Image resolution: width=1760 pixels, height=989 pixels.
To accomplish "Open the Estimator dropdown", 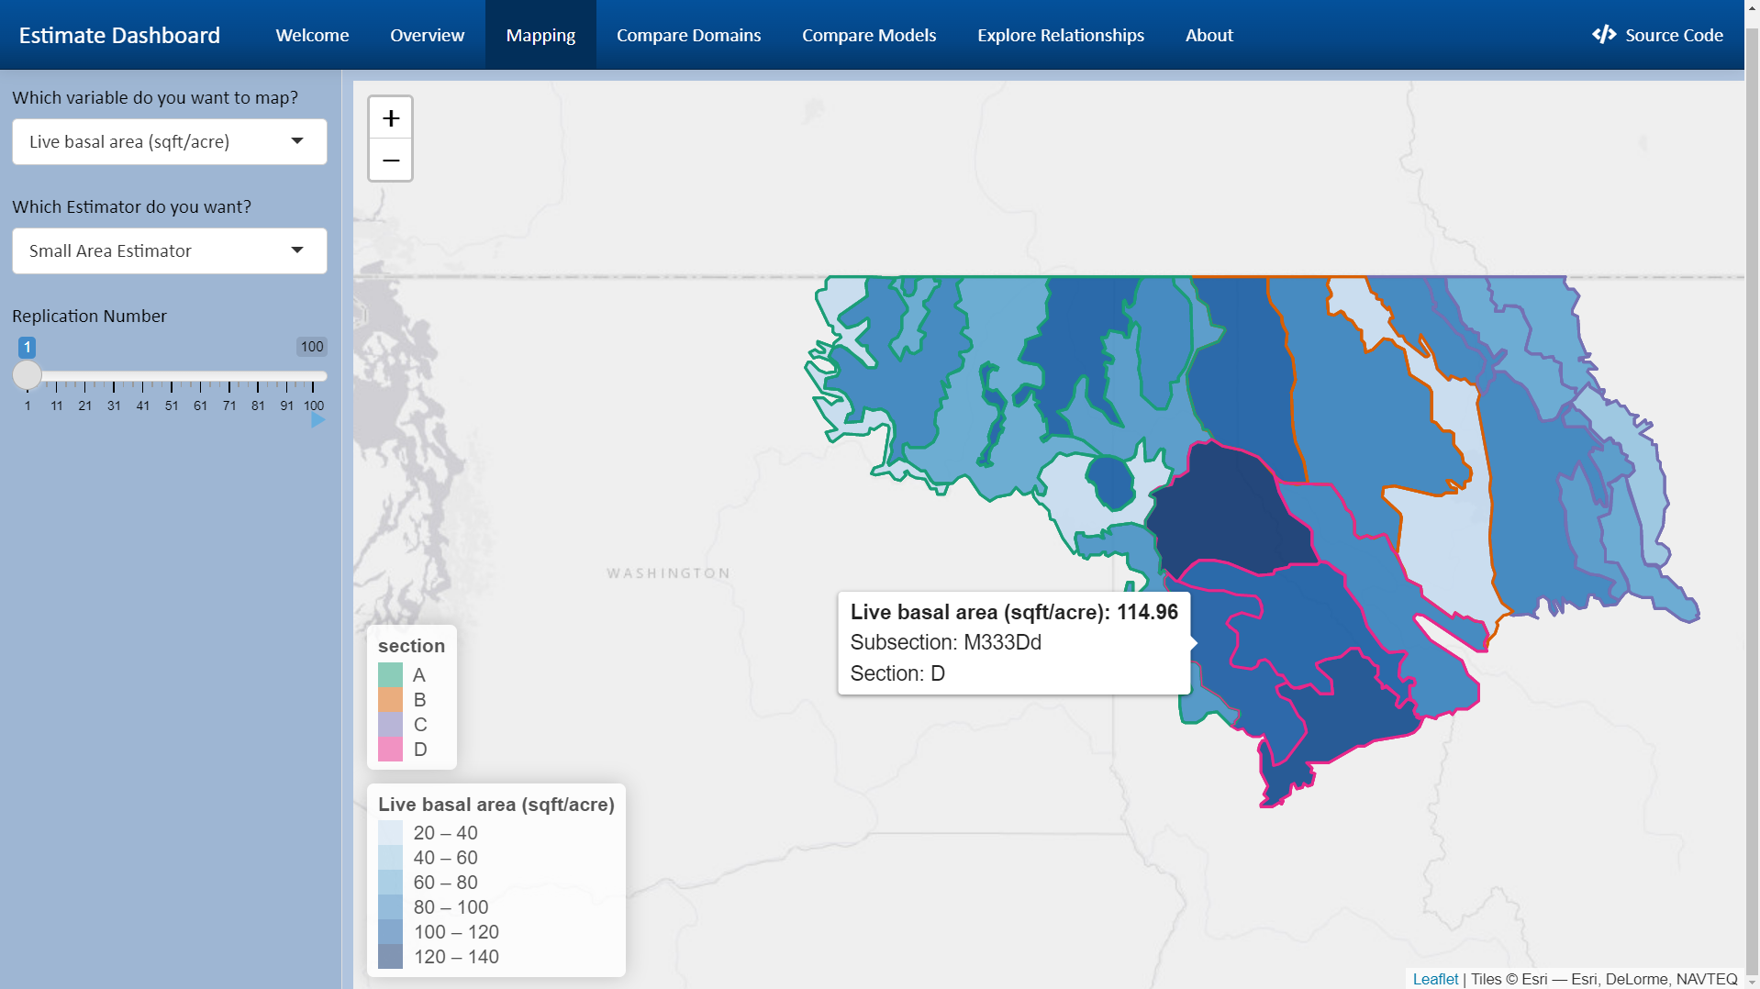I will pos(170,251).
